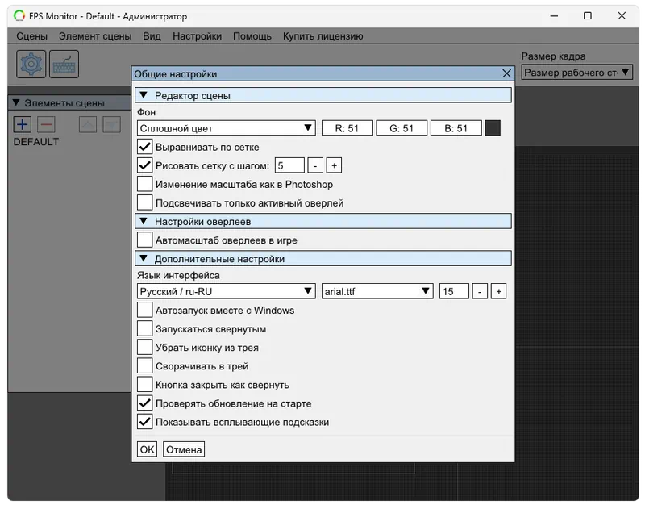Decrease font size with minus button

coord(480,291)
